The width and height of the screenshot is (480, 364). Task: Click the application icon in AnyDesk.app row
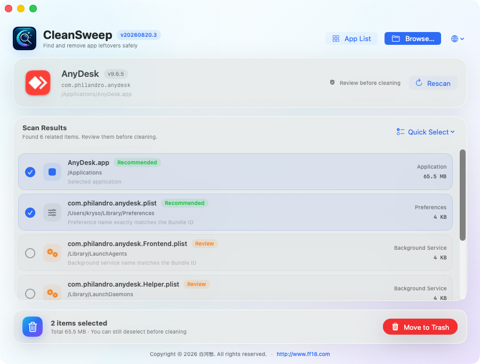point(52,172)
